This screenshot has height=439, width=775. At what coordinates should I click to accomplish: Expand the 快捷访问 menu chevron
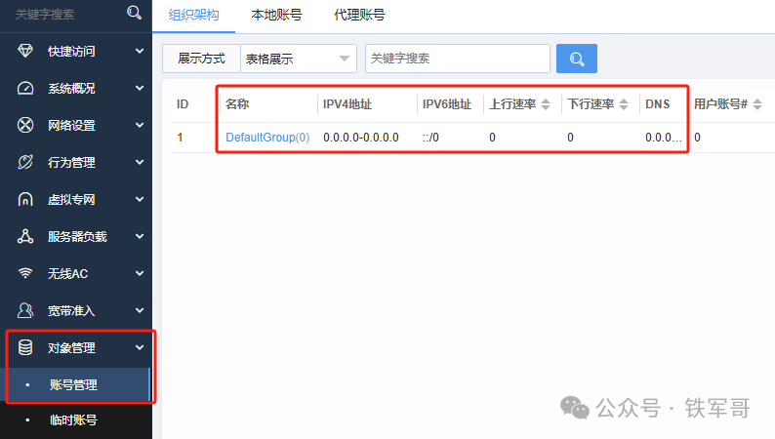pos(140,51)
